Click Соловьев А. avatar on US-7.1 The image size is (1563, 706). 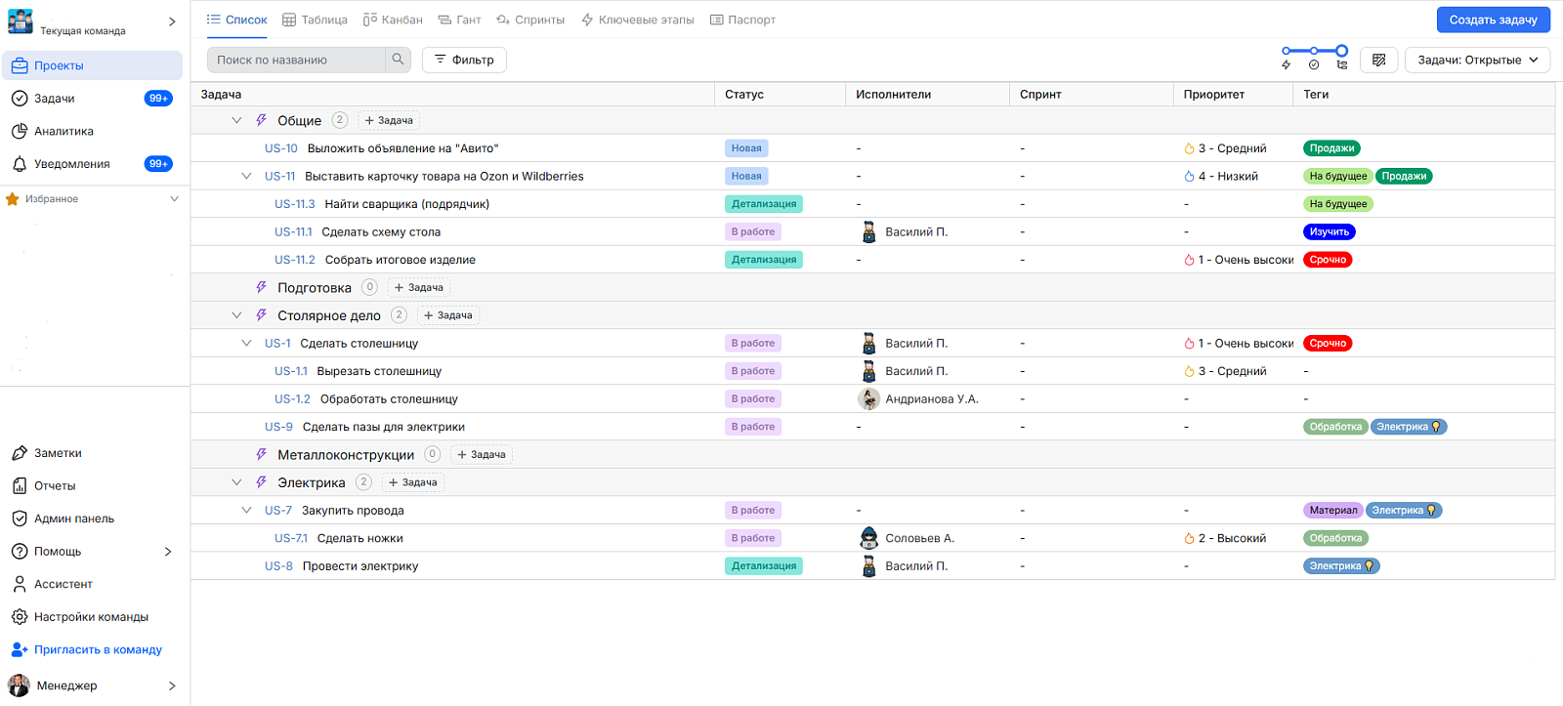[x=868, y=538]
